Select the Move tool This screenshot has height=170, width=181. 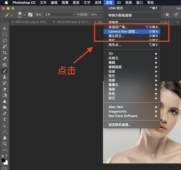click(x=5, y=28)
